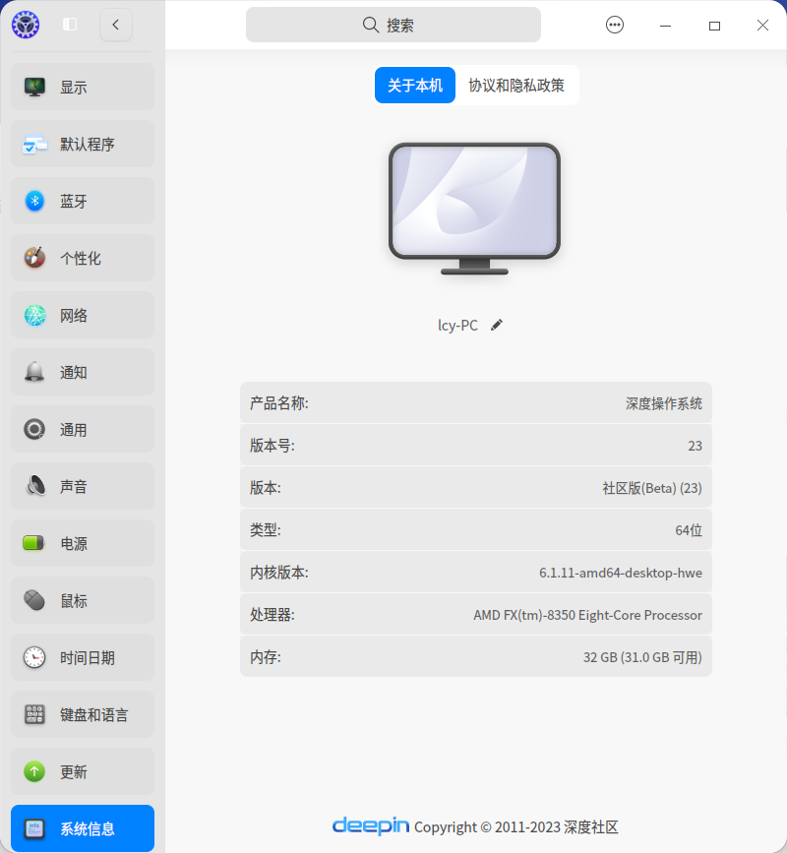
Task: Edit hostname with the pencil icon
Action: pos(496,326)
